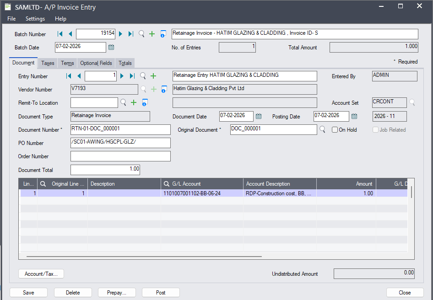This screenshot has width=433, height=300.
Task: Go to next entry number
Action: click(121, 76)
